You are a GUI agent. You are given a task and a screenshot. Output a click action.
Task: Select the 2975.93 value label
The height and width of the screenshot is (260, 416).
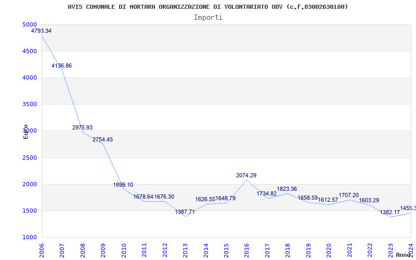pyautogui.click(x=82, y=127)
